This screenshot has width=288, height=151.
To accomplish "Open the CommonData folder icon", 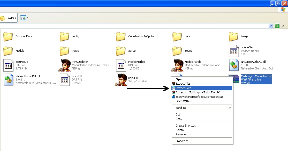I will (8, 36).
